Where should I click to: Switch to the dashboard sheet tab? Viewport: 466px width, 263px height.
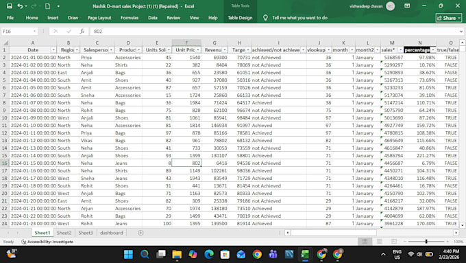click(112, 233)
